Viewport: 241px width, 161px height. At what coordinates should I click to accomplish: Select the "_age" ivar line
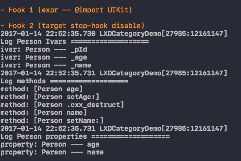[44, 57]
